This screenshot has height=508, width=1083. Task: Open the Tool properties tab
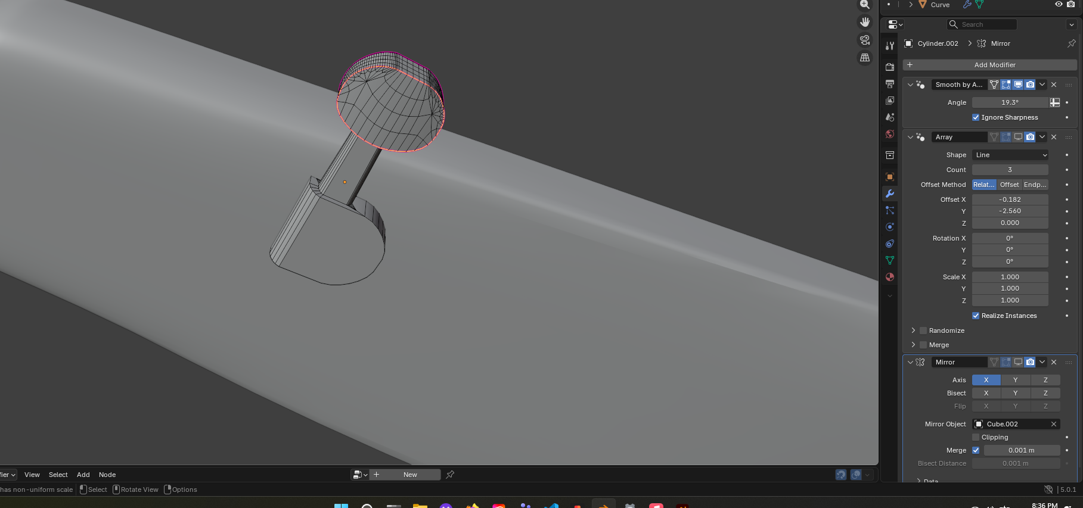pyautogui.click(x=890, y=46)
